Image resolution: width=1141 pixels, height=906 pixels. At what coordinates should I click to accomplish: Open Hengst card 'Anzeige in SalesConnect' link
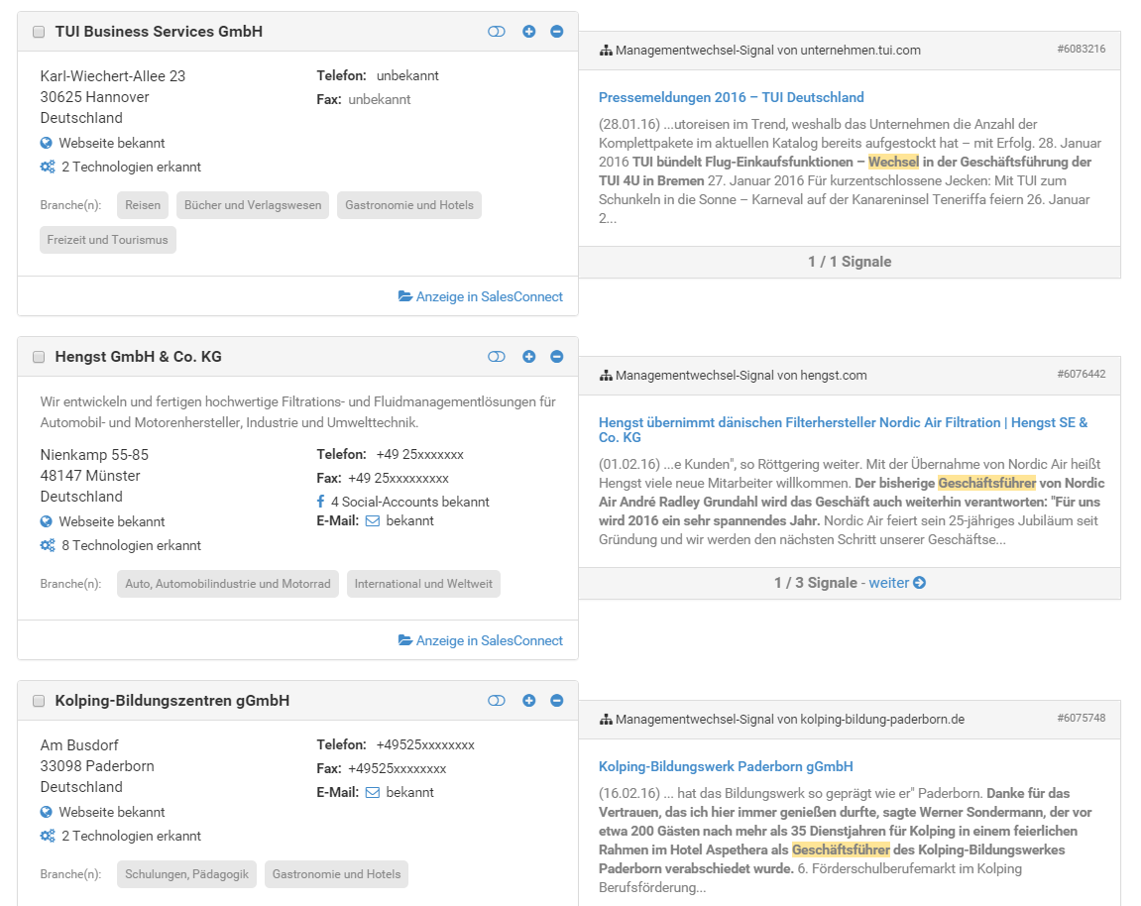click(481, 640)
